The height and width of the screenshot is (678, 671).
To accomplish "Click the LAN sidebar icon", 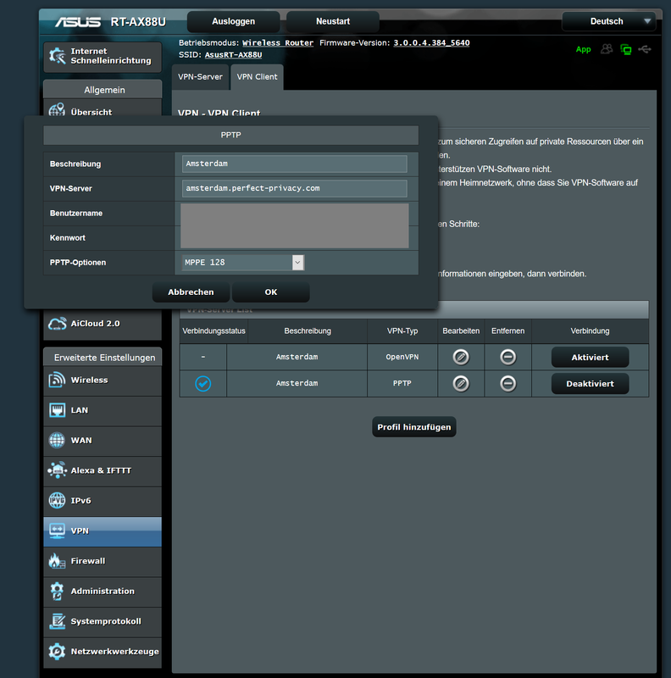I will pyautogui.click(x=57, y=410).
